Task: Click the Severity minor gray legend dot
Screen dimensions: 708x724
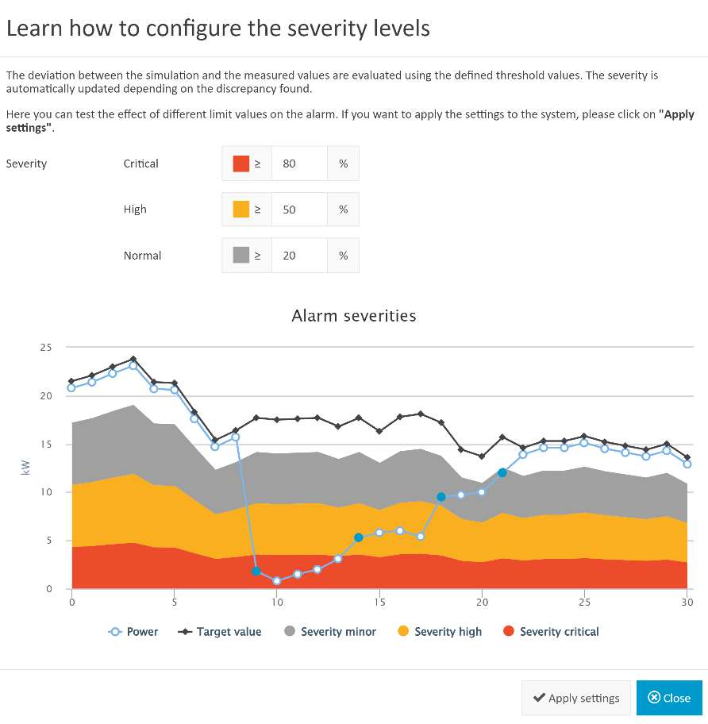Action: point(290,631)
